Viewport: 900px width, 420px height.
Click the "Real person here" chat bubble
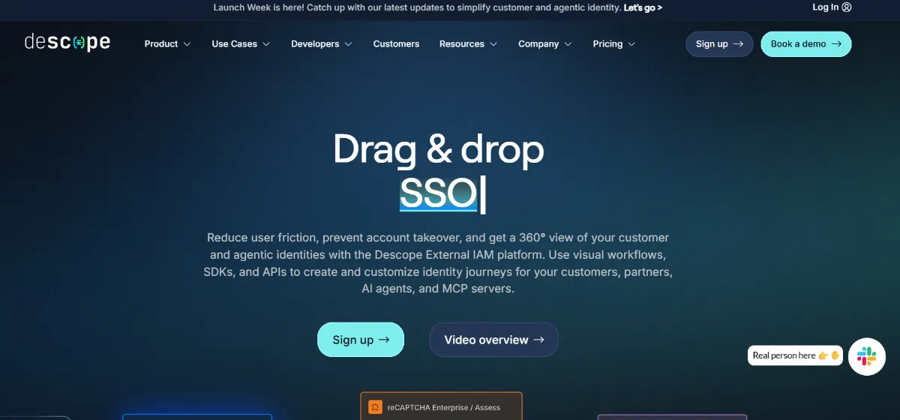[795, 355]
